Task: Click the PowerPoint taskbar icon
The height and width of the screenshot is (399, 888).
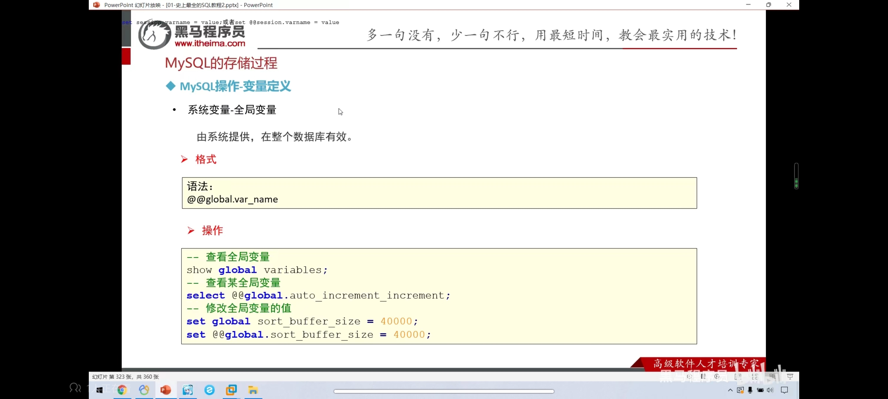Action: [x=166, y=390]
